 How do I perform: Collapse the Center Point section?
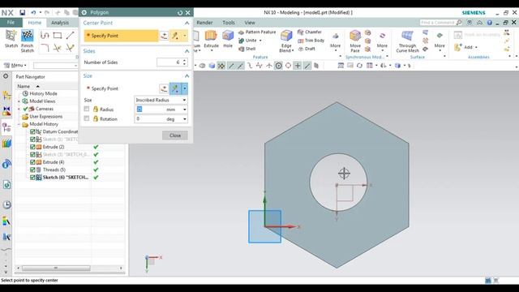(187, 23)
